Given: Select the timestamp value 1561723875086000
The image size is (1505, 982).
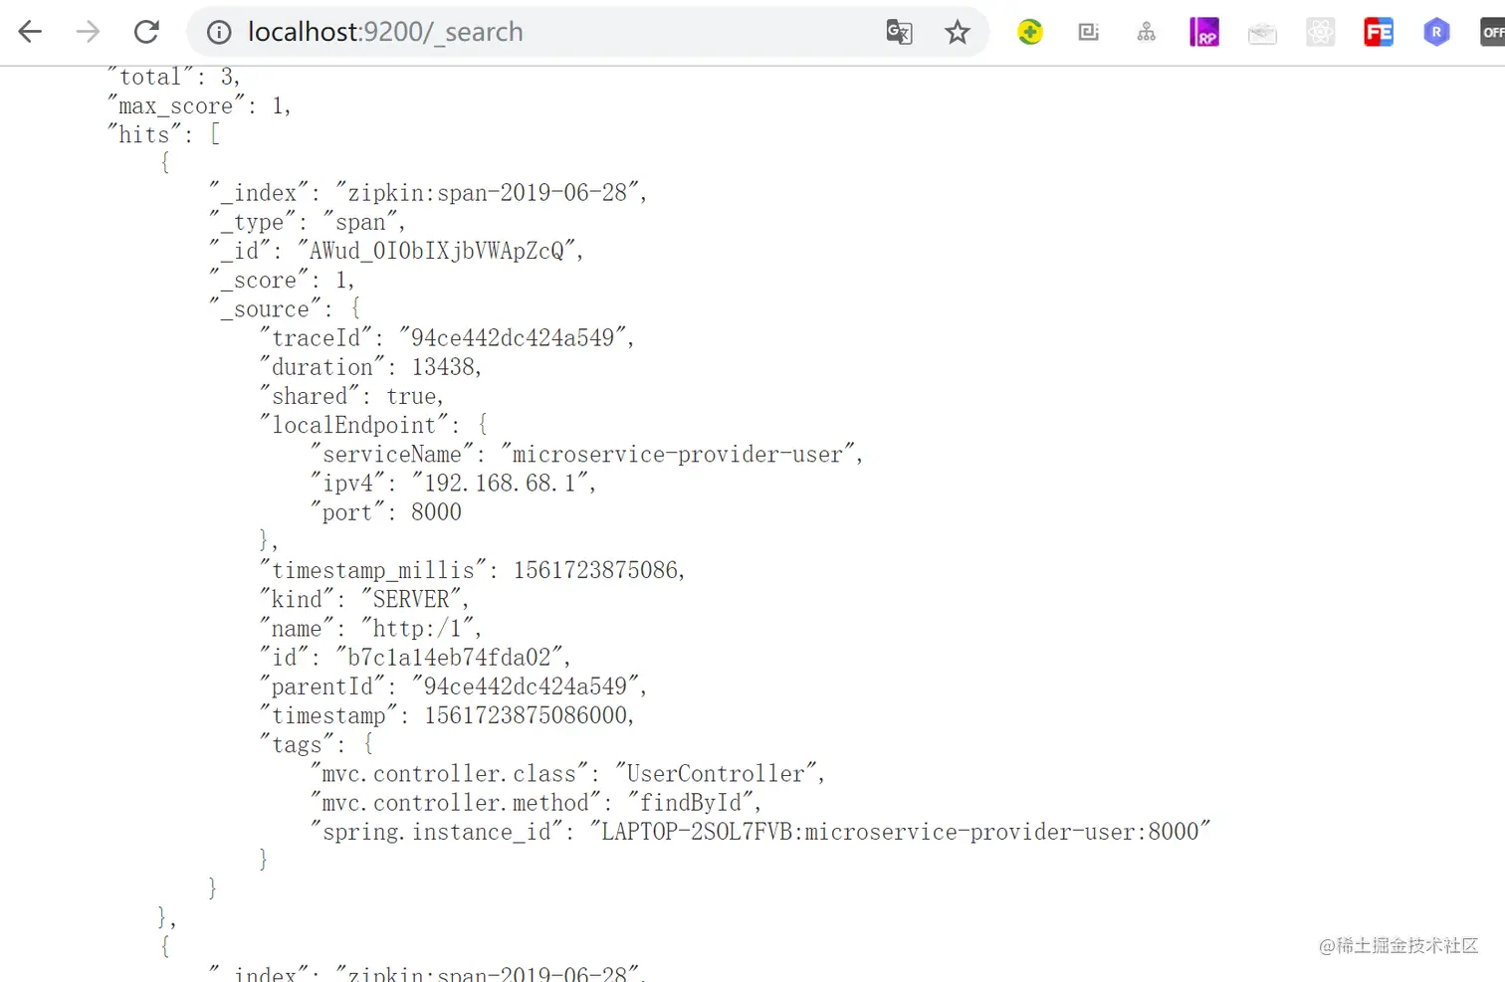Looking at the screenshot, I should click(x=527, y=715).
